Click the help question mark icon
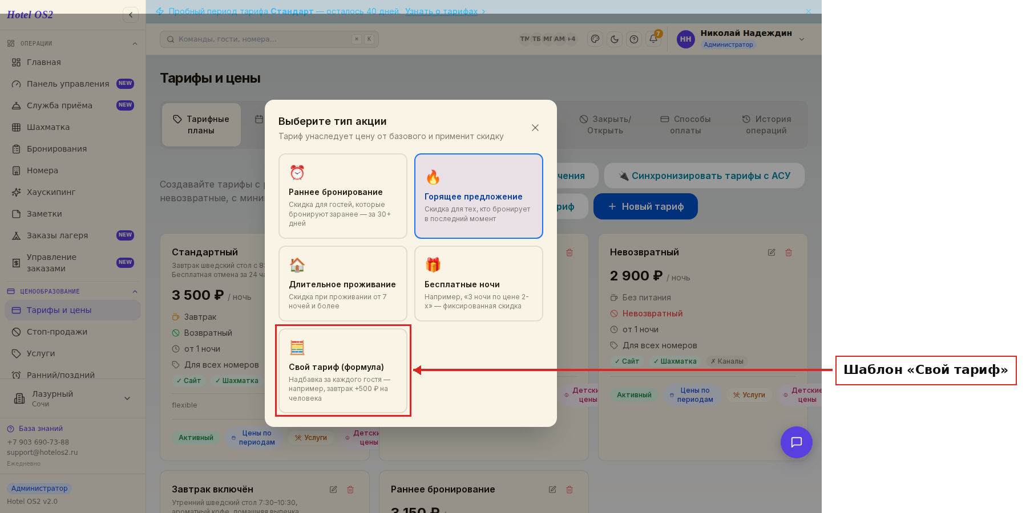Screen dimensions: 1030x513 click(x=634, y=39)
